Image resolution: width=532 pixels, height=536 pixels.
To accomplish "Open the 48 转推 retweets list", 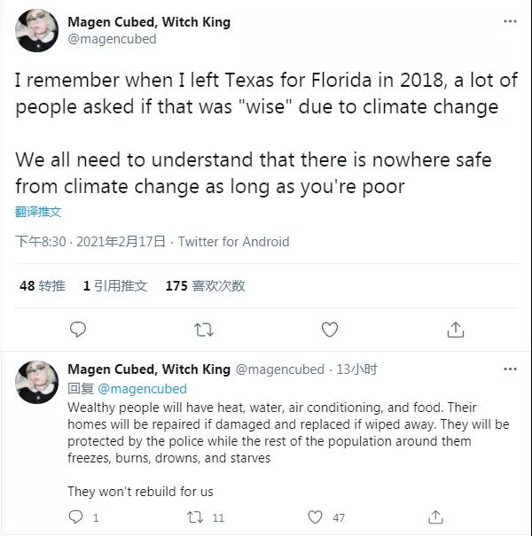I will [42, 285].
